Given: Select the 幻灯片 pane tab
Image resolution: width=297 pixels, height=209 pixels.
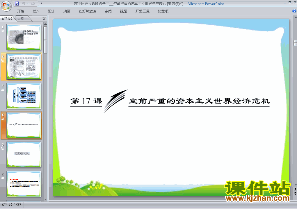Looking at the screenshot, I should coord(7,18).
